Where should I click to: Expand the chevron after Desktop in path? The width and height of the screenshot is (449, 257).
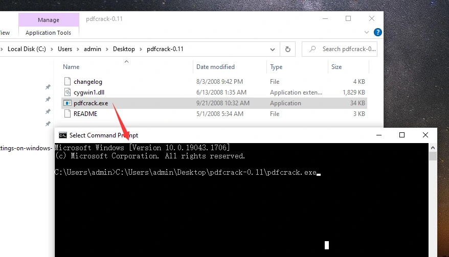click(141, 49)
